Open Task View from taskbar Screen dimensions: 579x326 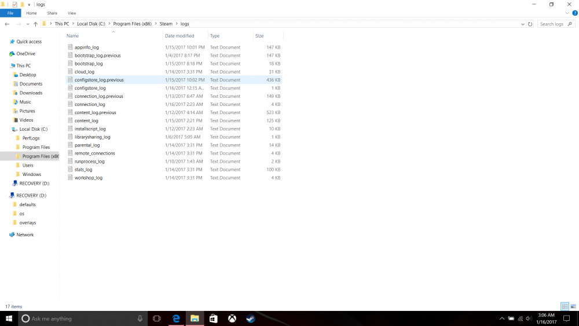pos(156,318)
